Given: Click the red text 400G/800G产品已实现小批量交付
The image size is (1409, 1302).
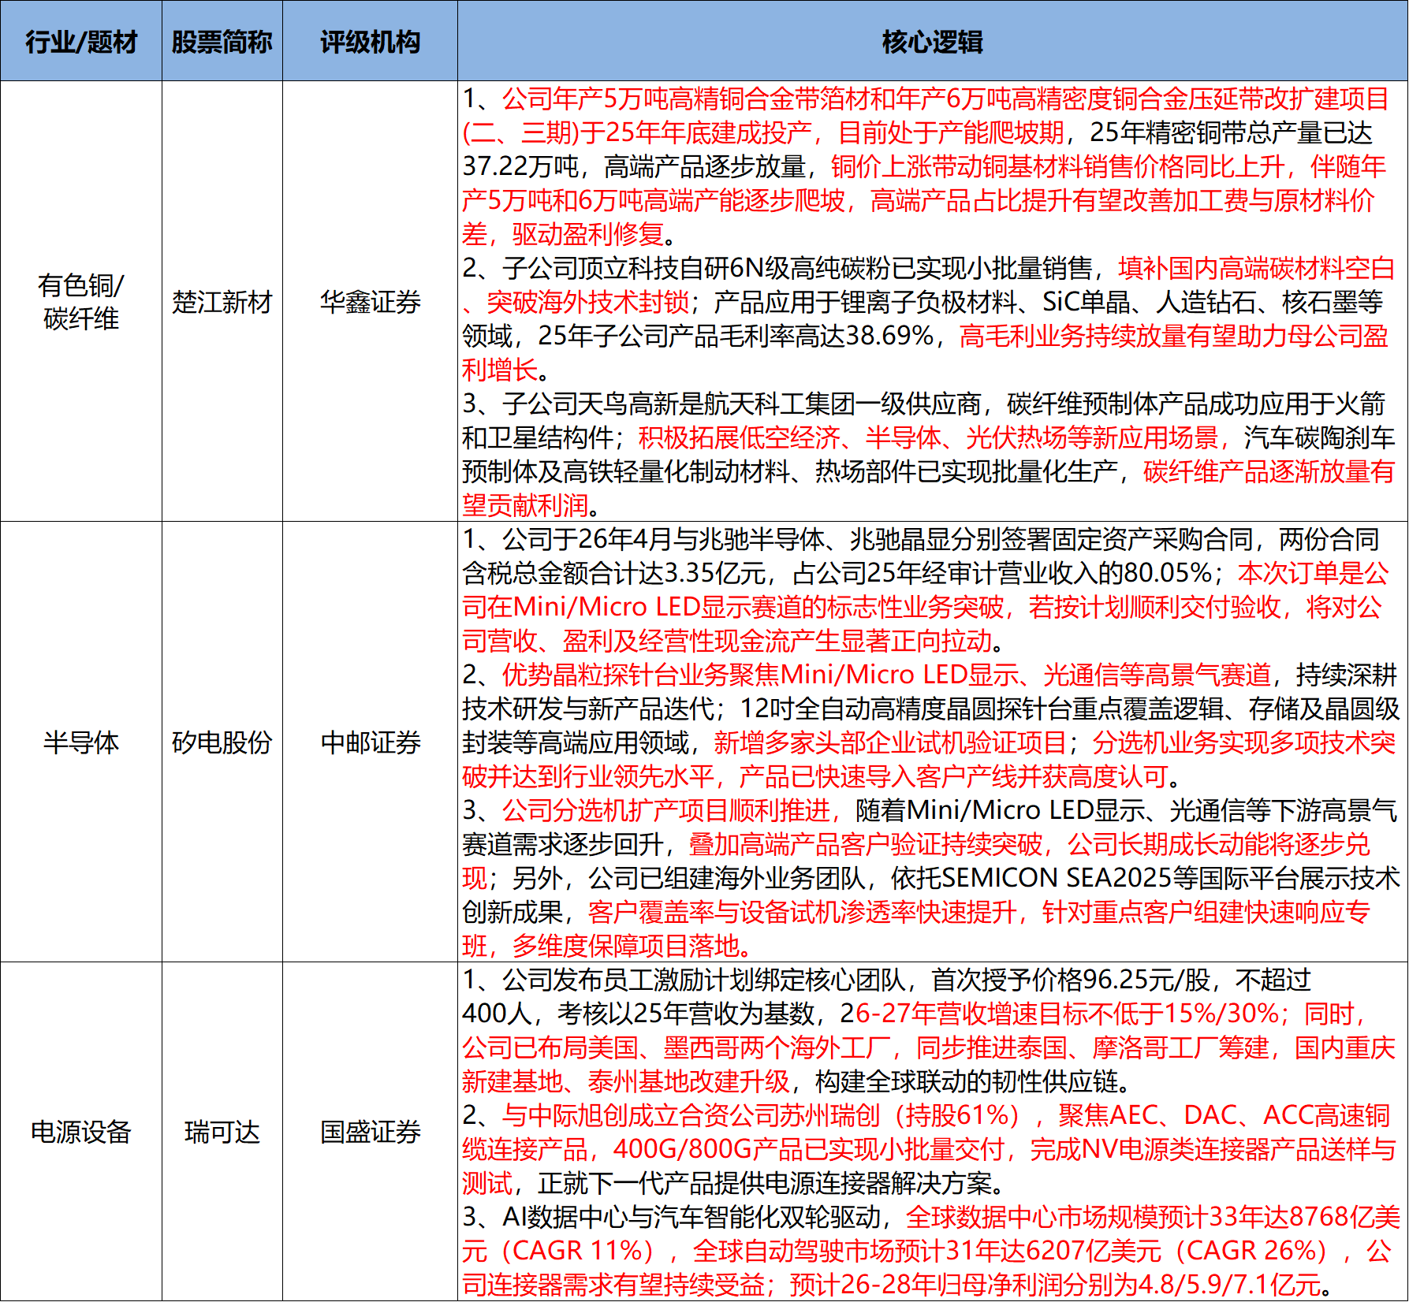Looking at the screenshot, I should click(809, 1149).
